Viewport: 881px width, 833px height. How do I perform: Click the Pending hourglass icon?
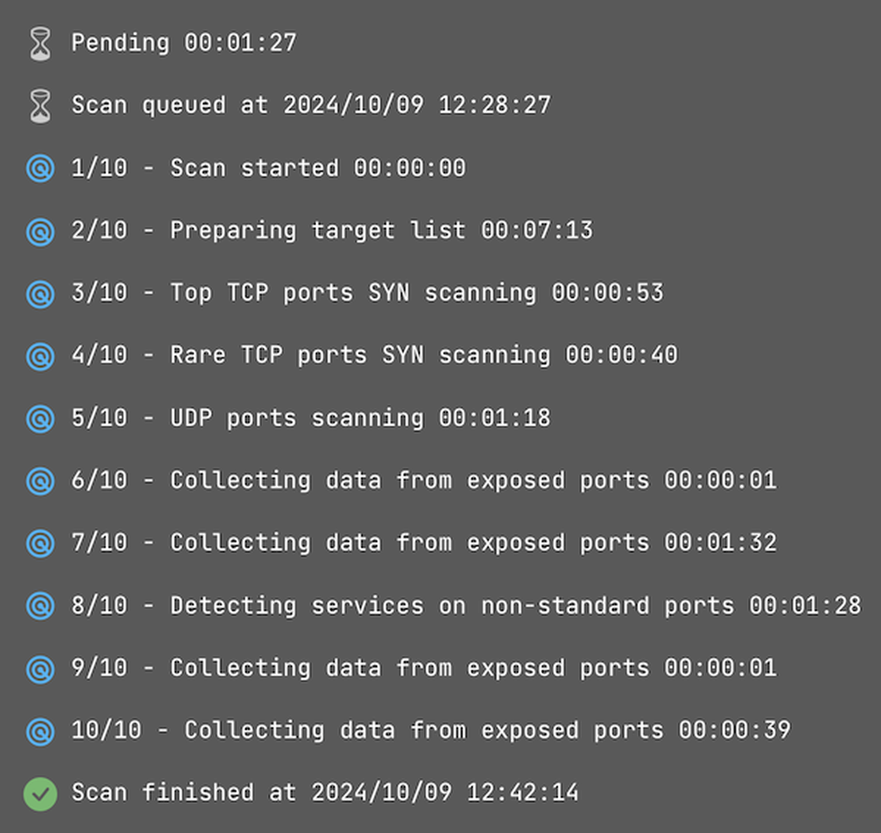[39, 42]
